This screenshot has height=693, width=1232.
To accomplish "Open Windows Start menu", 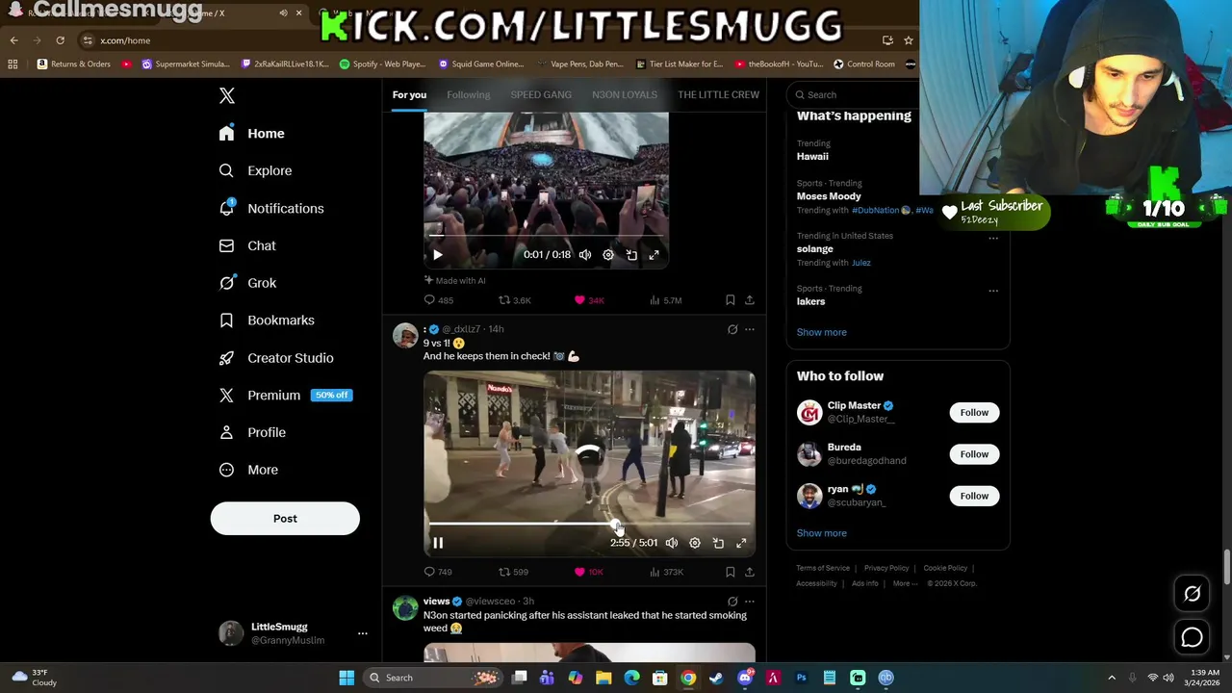I will point(346,678).
